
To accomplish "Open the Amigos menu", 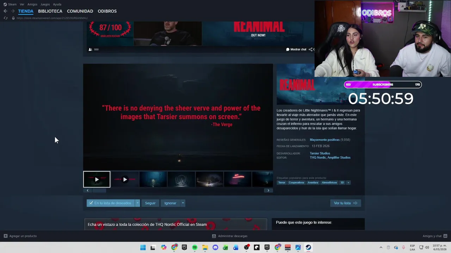I will (32, 4).
